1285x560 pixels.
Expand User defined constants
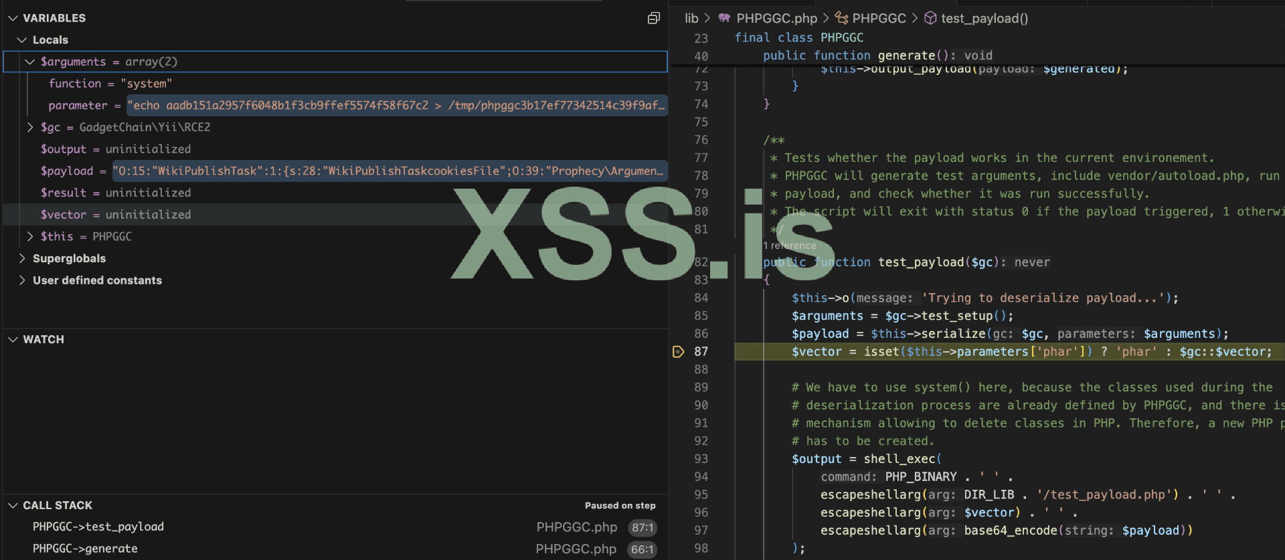pos(22,280)
